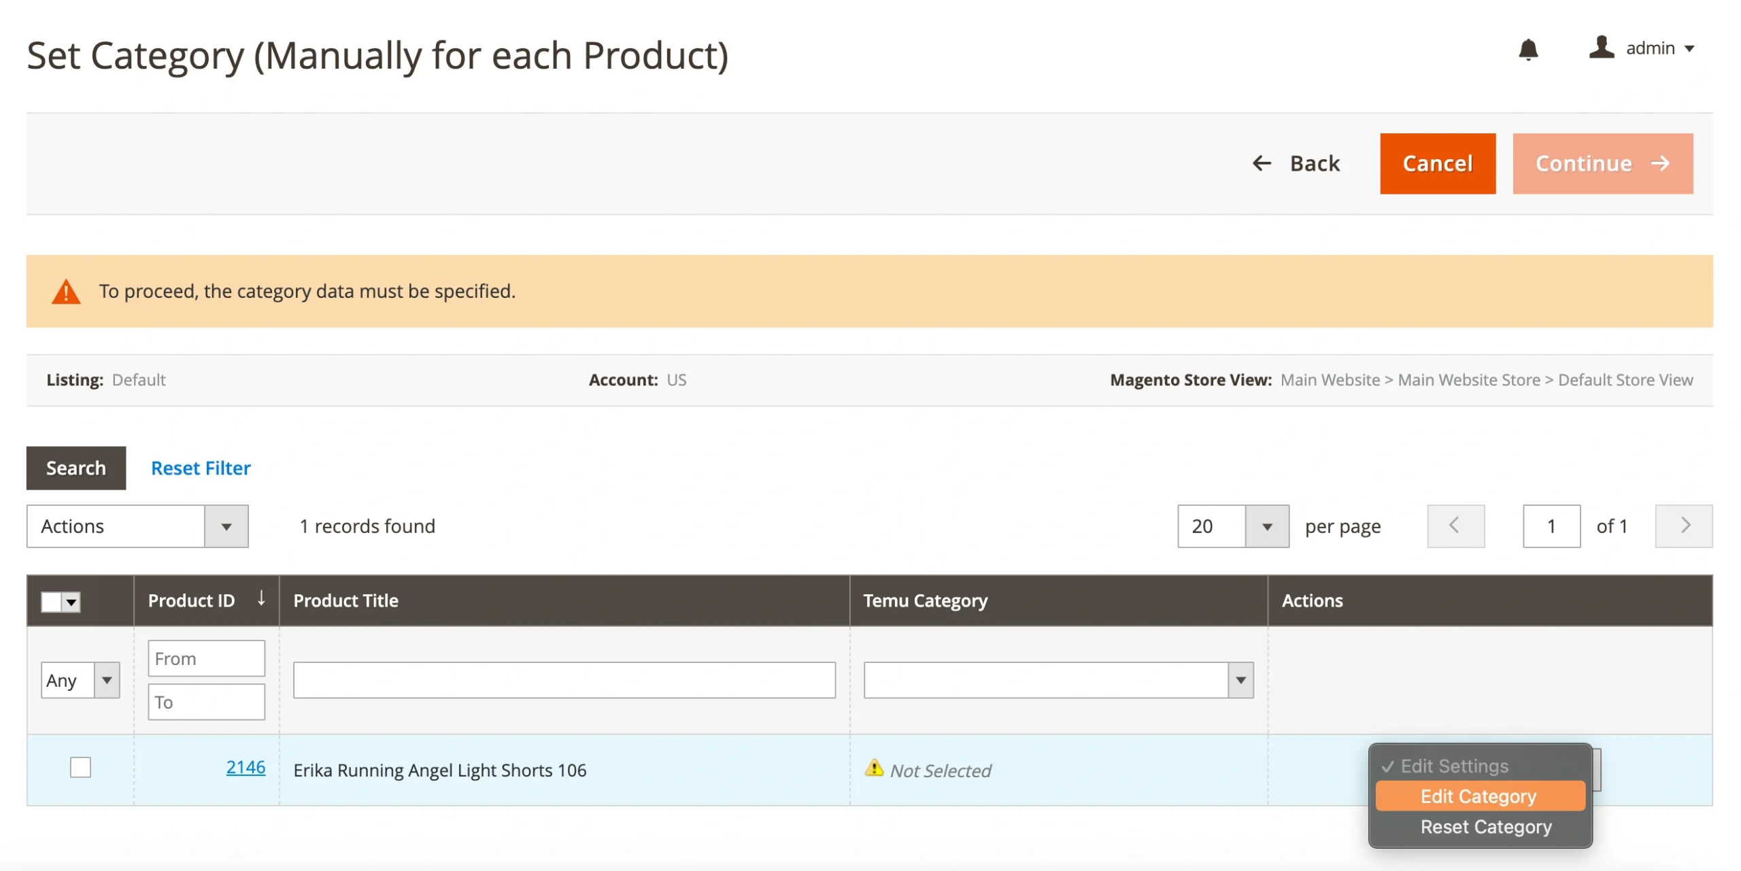Click the Product ID sort arrow
Screen dimensions: 1741x871
click(261, 598)
